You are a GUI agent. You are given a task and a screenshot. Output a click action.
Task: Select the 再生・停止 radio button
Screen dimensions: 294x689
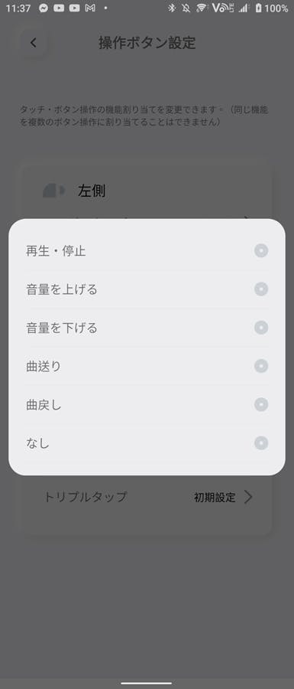click(x=261, y=251)
